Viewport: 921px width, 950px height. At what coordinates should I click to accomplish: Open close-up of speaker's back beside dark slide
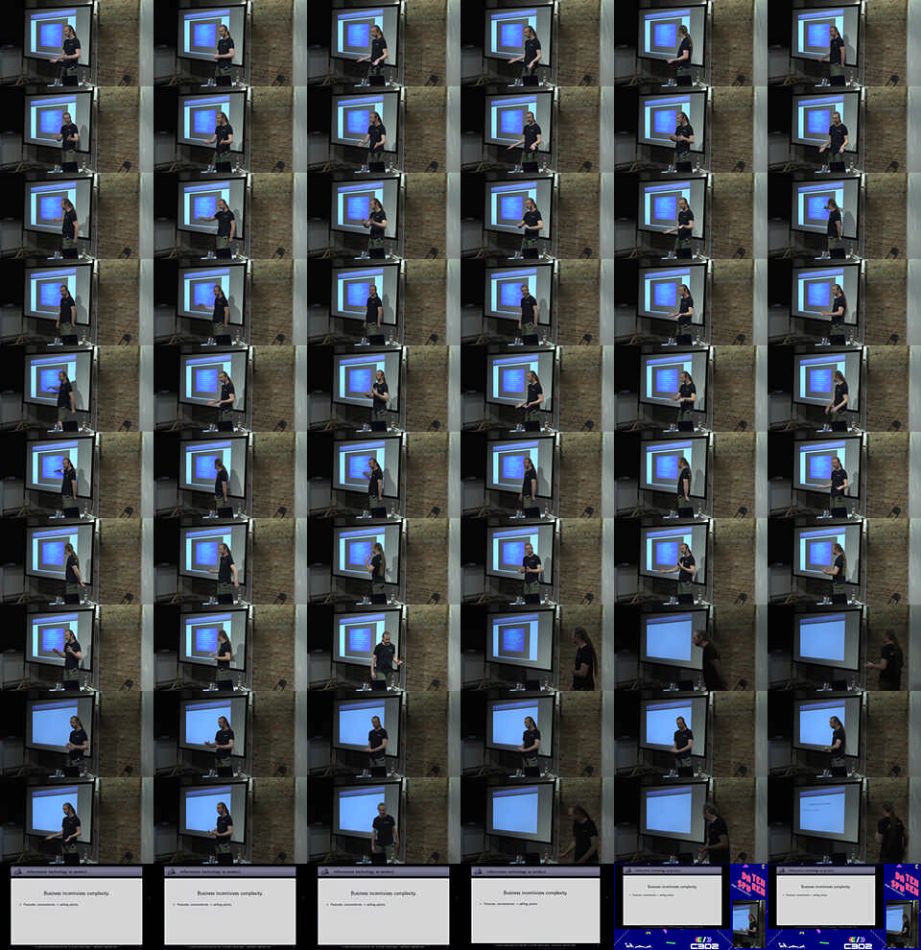pyautogui.click(x=537, y=648)
